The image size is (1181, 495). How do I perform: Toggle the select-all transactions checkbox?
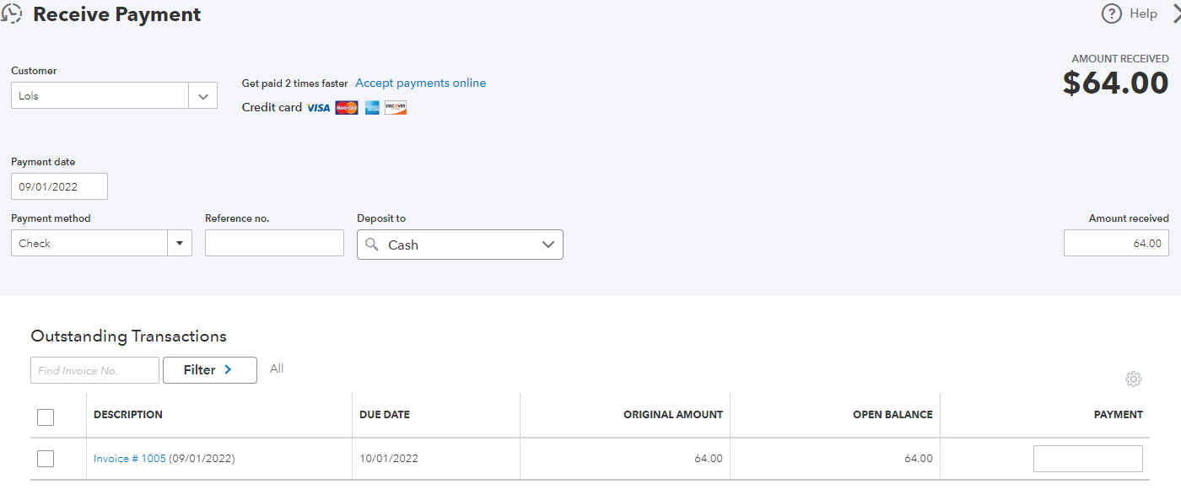(46, 417)
